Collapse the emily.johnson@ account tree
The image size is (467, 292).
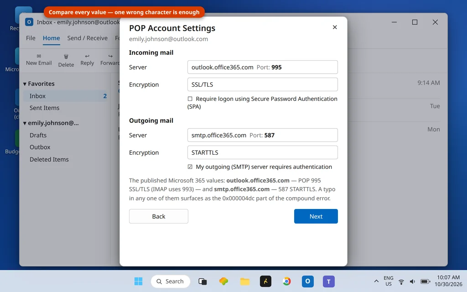(x=25, y=123)
